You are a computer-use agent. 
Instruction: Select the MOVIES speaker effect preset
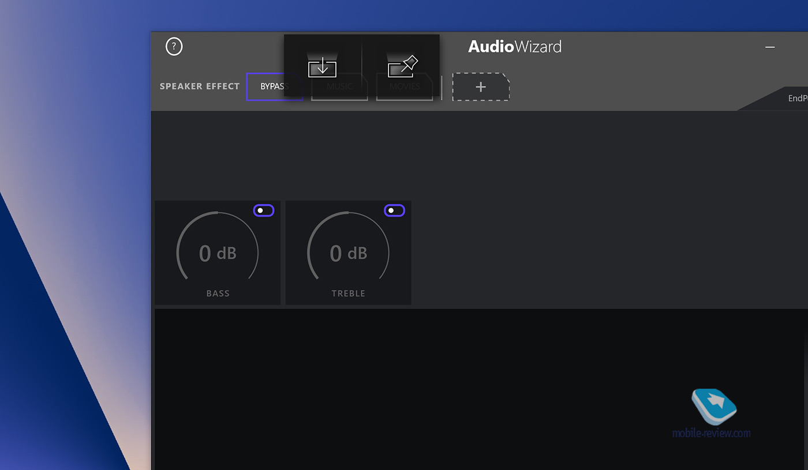[x=405, y=87]
